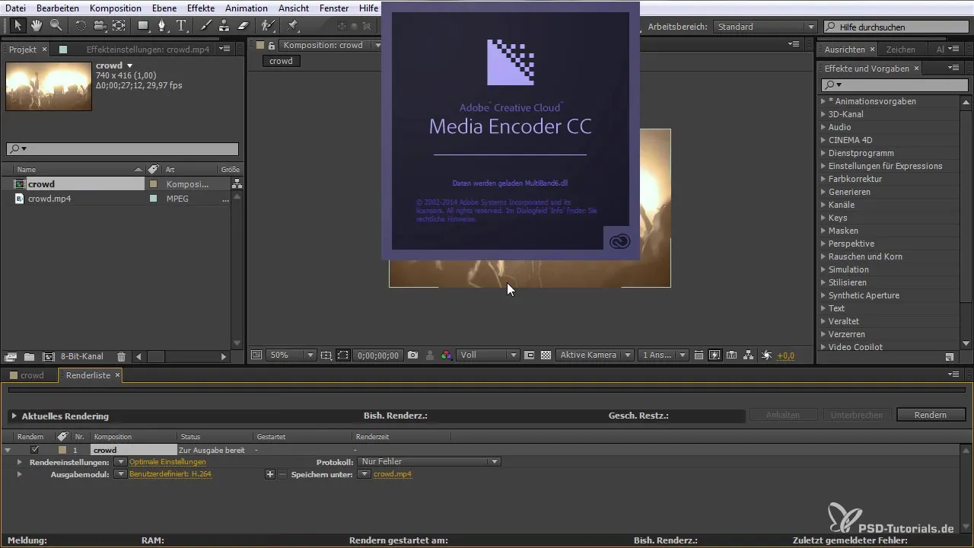Select the Hand tool
This screenshot has width=974, height=548.
pyautogui.click(x=37, y=26)
